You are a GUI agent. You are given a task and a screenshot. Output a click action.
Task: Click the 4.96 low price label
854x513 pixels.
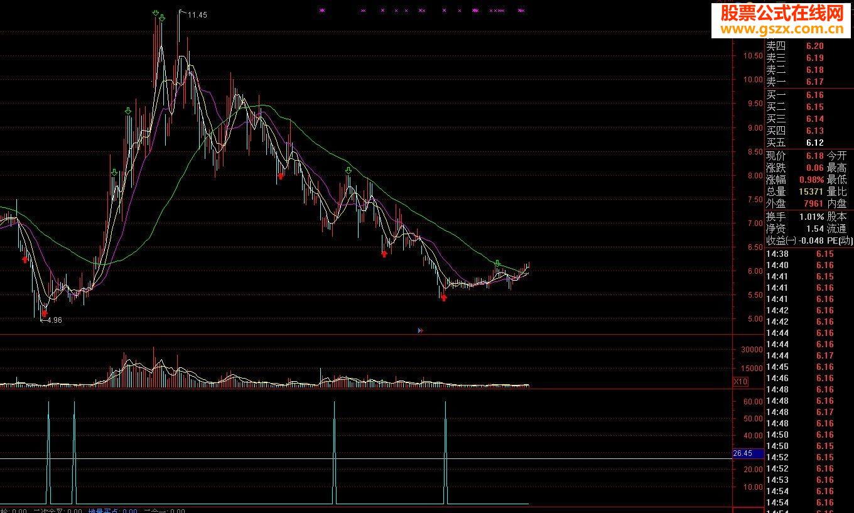pos(53,320)
